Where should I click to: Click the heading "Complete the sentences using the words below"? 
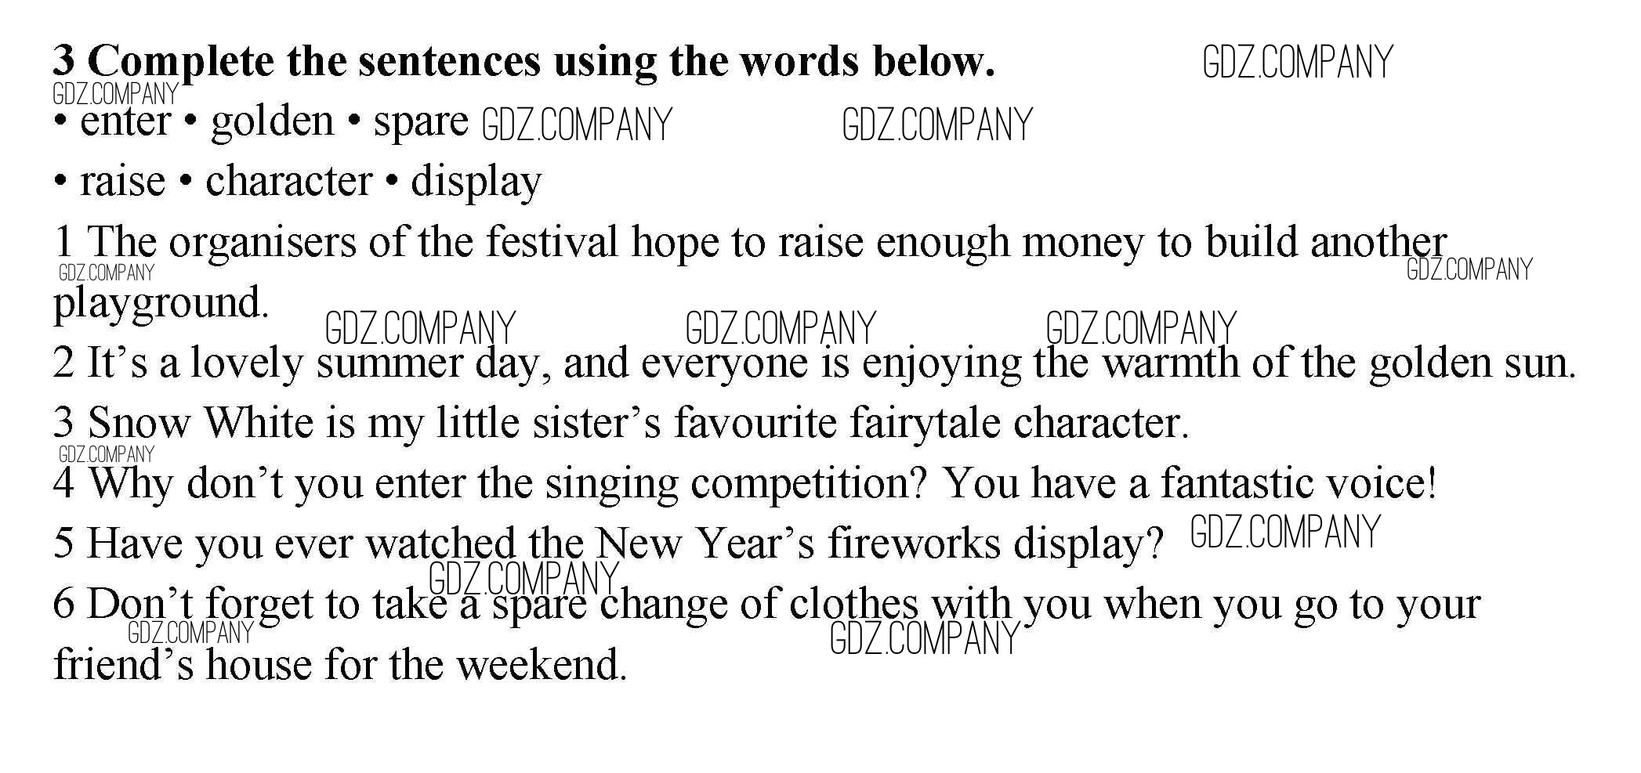pyautogui.click(x=523, y=61)
